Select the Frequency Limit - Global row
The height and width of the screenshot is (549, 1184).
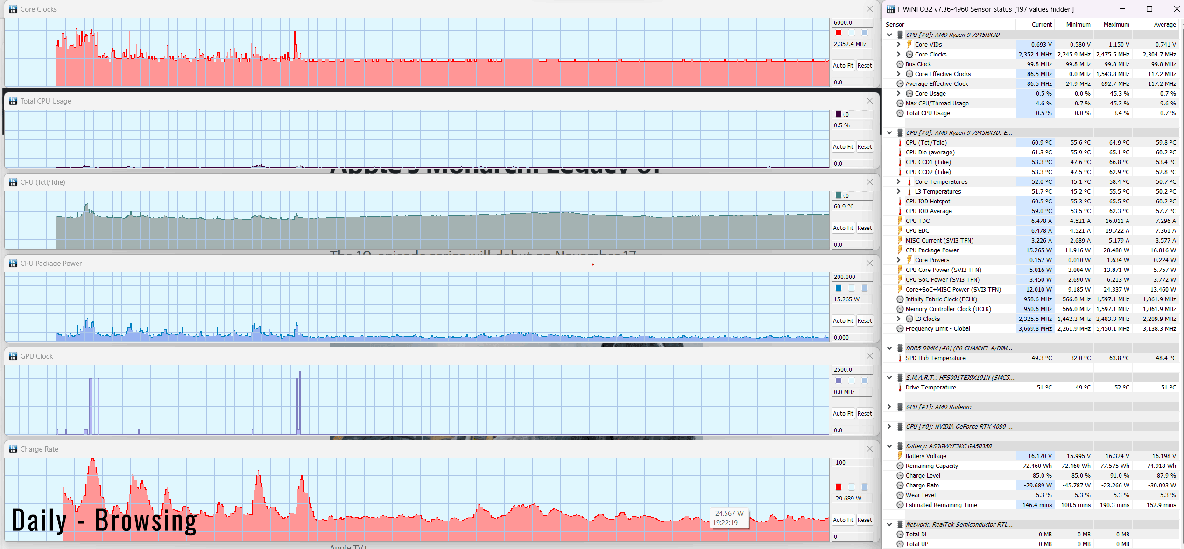click(x=1031, y=329)
